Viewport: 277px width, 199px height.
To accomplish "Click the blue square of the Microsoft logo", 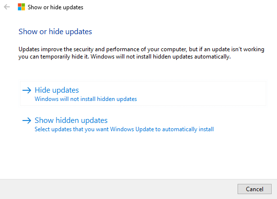I will point(19,9).
